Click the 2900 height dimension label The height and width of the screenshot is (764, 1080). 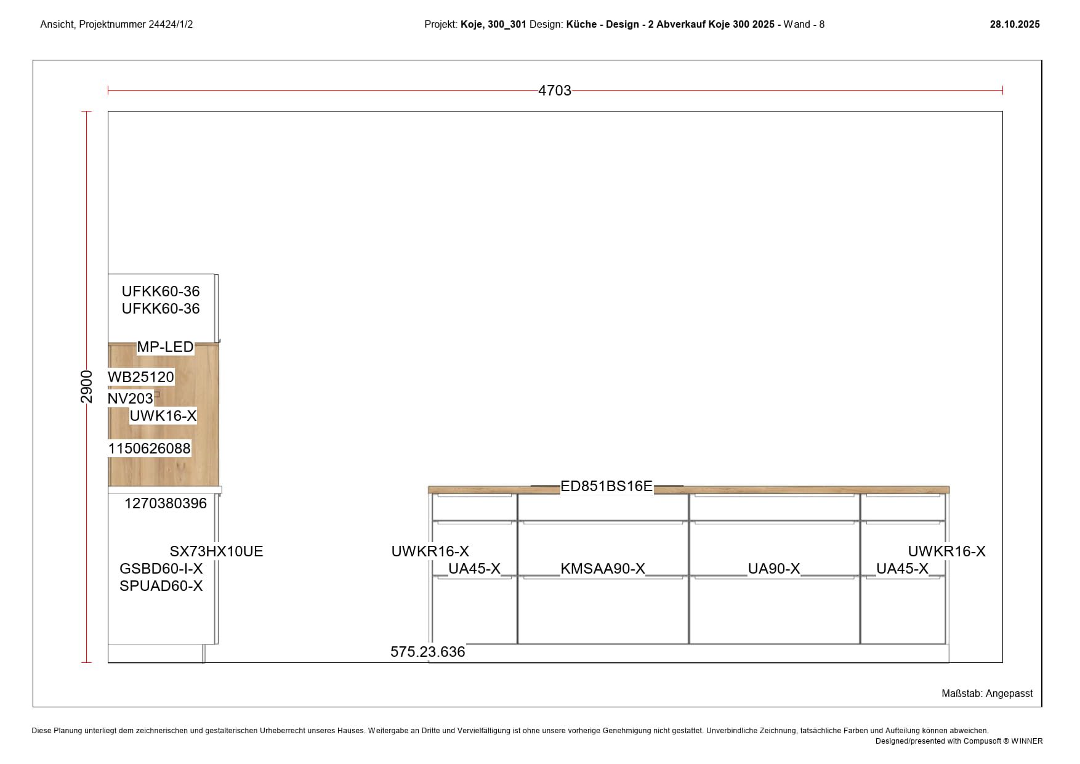[x=87, y=386]
